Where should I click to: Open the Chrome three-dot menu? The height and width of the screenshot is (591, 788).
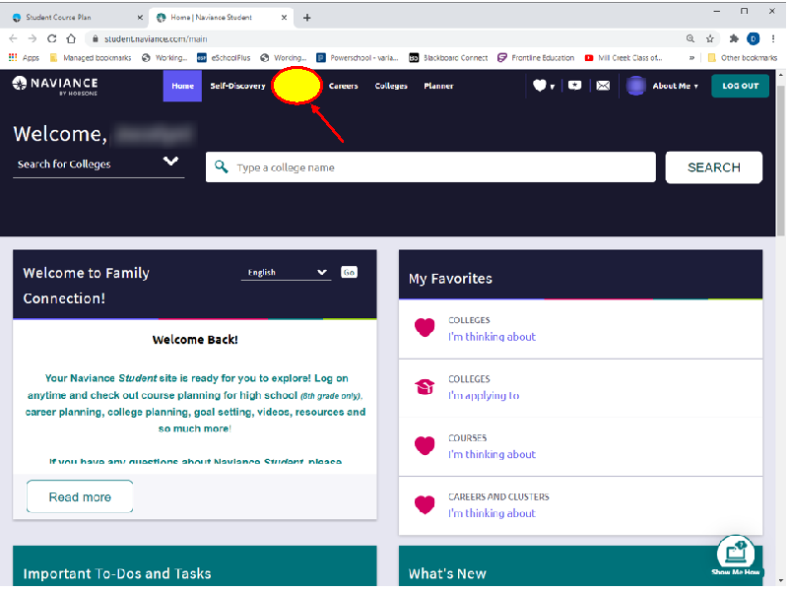(x=773, y=38)
